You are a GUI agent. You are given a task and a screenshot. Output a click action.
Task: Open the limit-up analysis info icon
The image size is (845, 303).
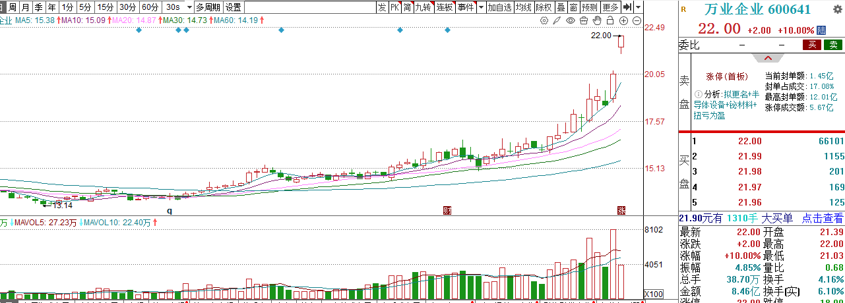coord(698,94)
